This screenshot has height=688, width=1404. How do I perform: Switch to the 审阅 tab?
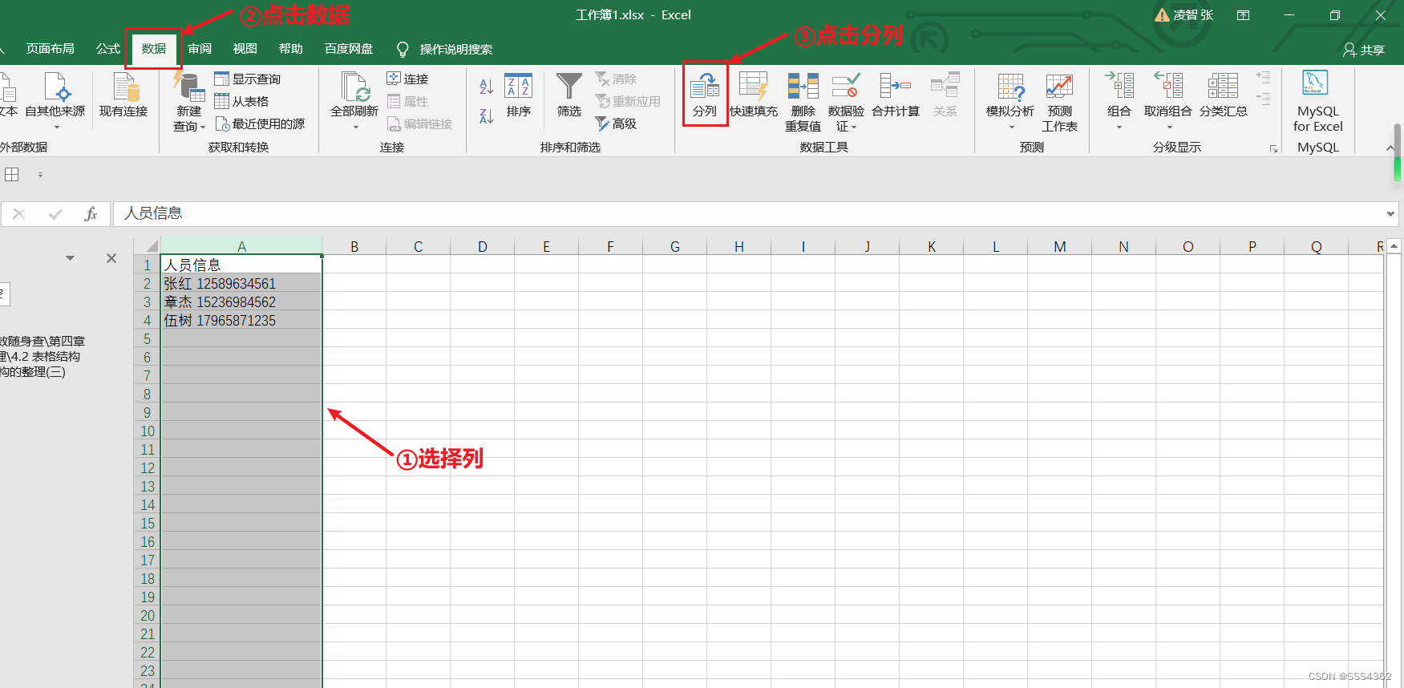coord(200,49)
